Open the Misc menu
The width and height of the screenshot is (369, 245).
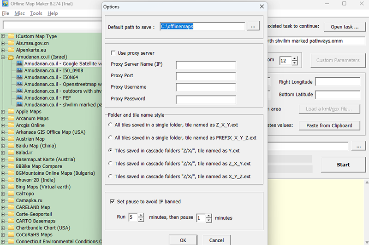pos(19,13)
